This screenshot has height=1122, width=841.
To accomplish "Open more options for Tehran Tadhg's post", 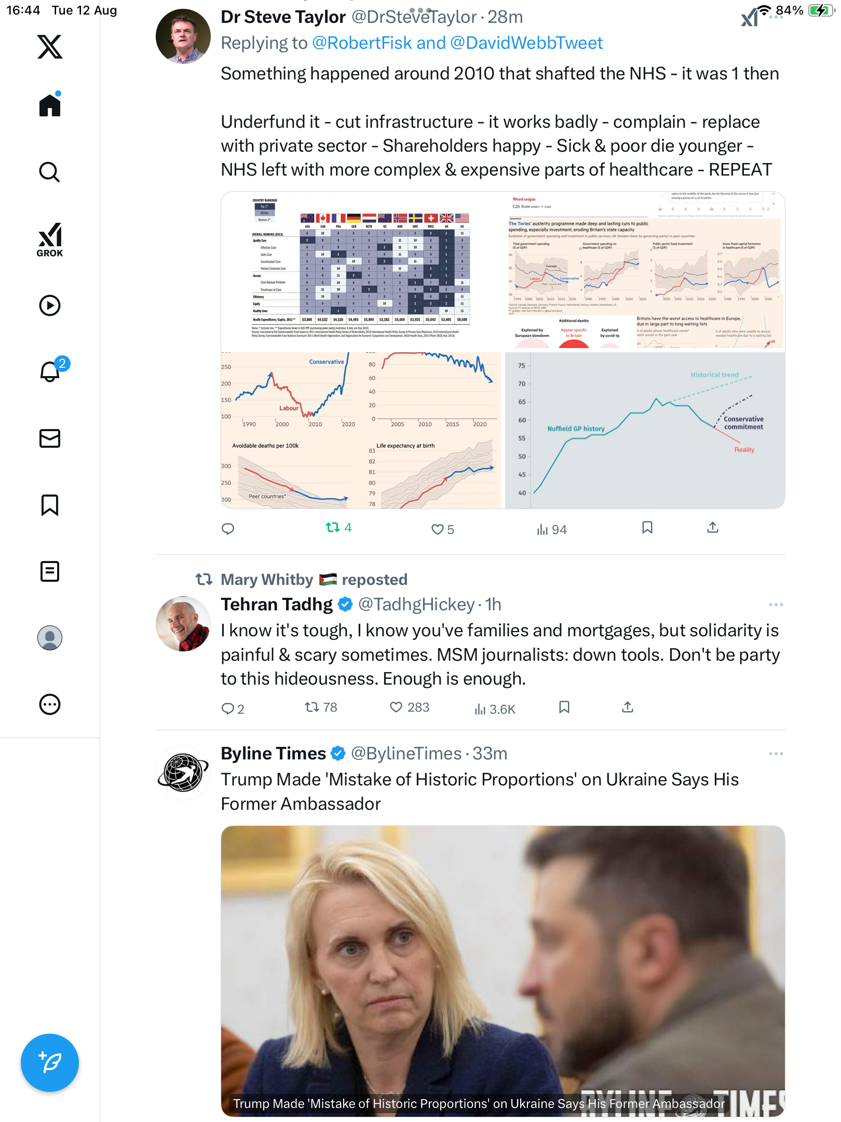I will tap(776, 605).
